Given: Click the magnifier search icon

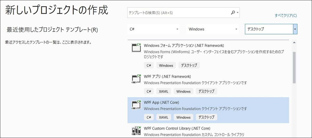Looking at the screenshot, I should pyautogui.click(x=233, y=12).
